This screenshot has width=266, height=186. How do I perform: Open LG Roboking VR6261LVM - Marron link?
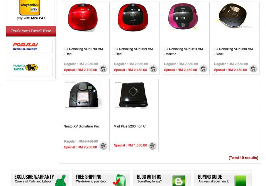click(183, 52)
